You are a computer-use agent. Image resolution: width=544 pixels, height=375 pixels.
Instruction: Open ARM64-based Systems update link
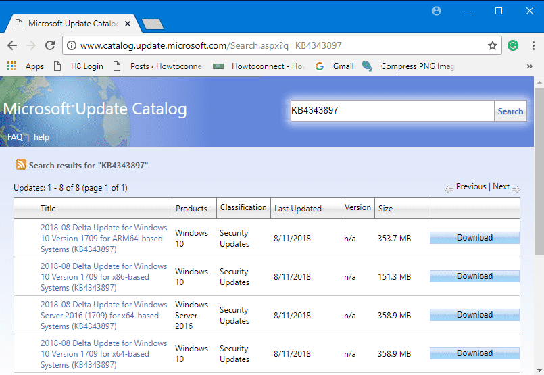104,239
